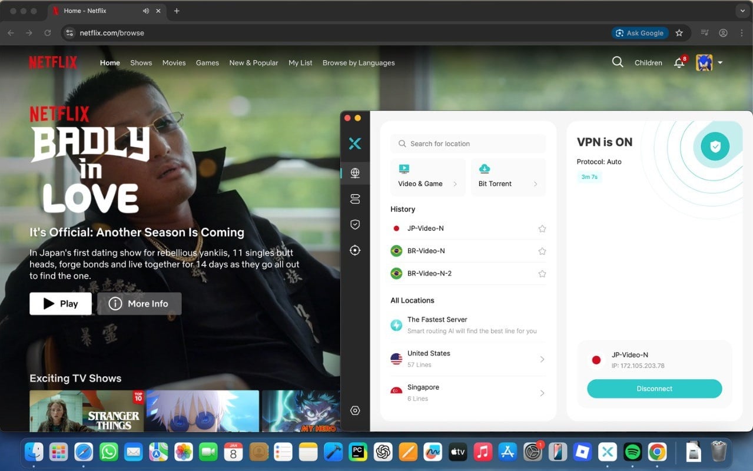Open Spotify from the dock

[632, 452]
